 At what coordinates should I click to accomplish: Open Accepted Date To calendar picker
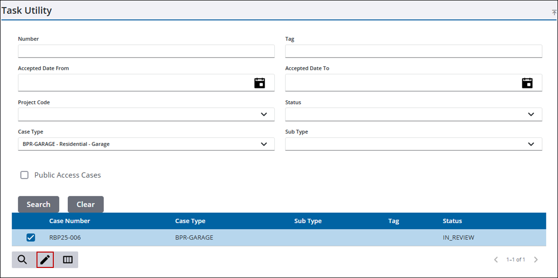click(x=527, y=83)
